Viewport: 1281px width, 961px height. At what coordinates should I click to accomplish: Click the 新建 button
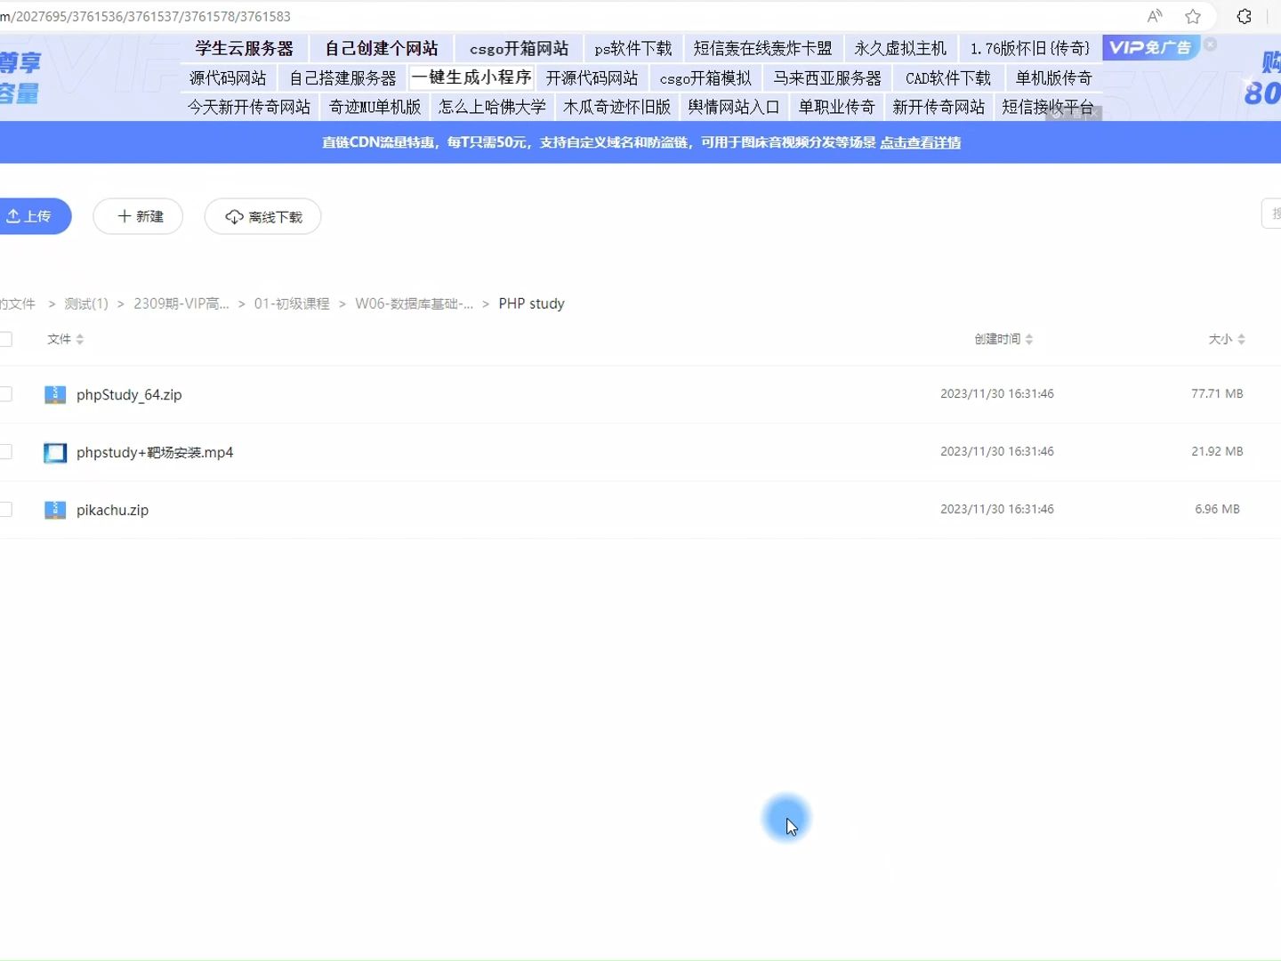(x=138, y=216)
